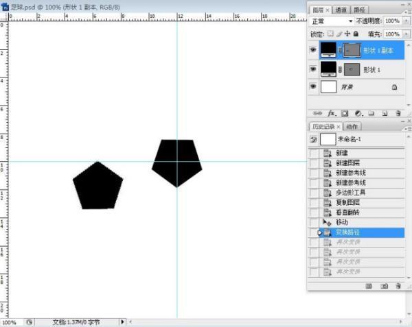This screenshot has height=327, width=412.
Task: Click the 100% zoom field in status bar
Action: pos(10,322)
